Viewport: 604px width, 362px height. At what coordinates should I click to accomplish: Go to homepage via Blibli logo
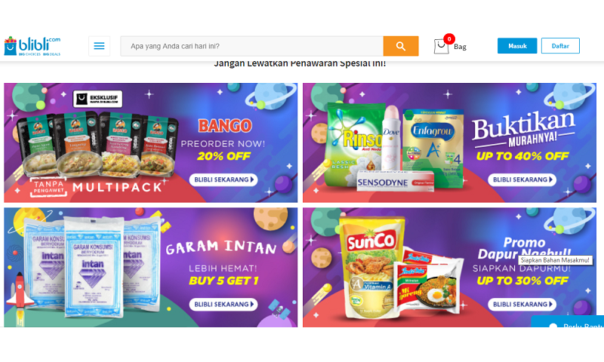(32, 46)
